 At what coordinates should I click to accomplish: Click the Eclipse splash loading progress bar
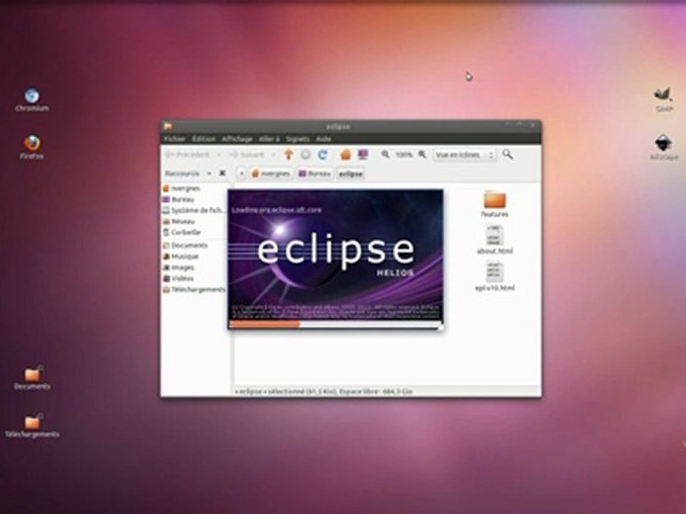(334, 324)
